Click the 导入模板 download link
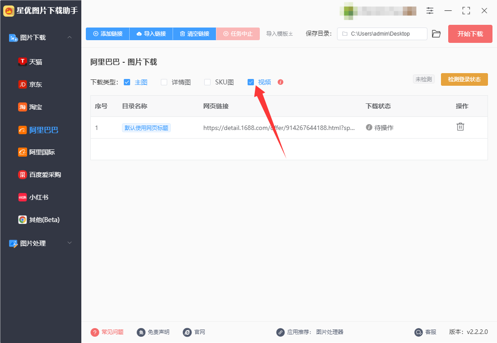497x343 pixels. [x=279, y=34]
